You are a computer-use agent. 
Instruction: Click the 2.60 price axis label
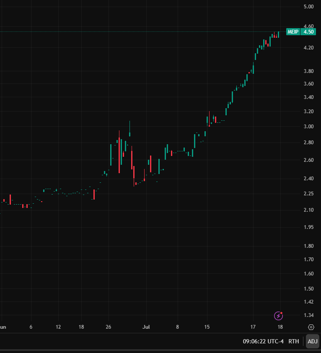click(x=308, y=160)
